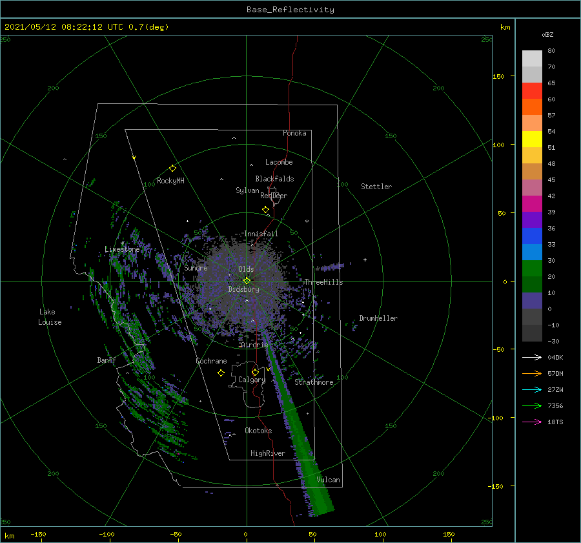Select the yellow diamond marker below RedDeer
581x543 pixels.
point(265,210)
